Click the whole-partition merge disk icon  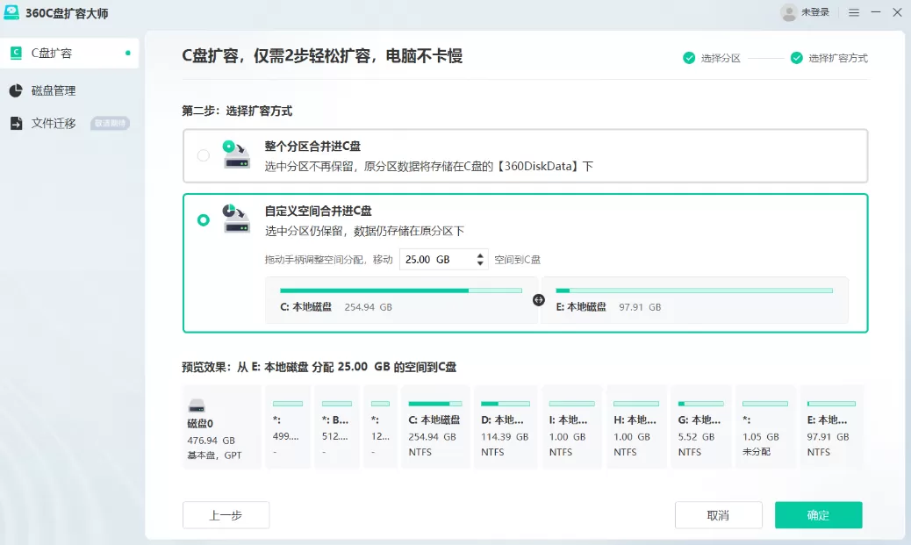pyautogui.click(x=236, y=154)
